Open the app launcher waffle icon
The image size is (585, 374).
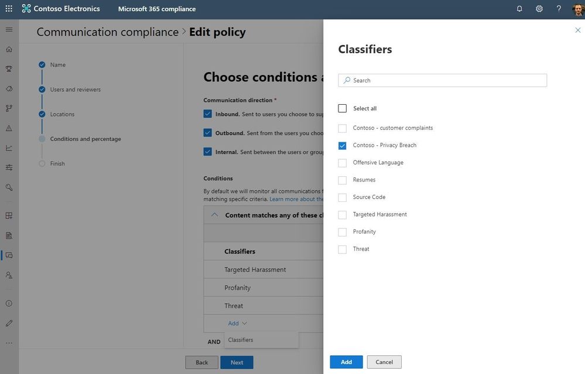(x=9, y=9)
